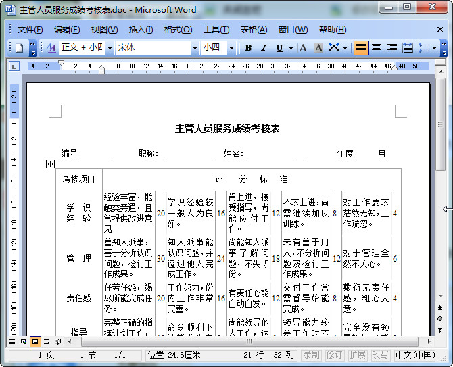Screen dimensions: 453x367
Task: Click the 中文(中国) language indicator
Action: [x=415, y=355]
